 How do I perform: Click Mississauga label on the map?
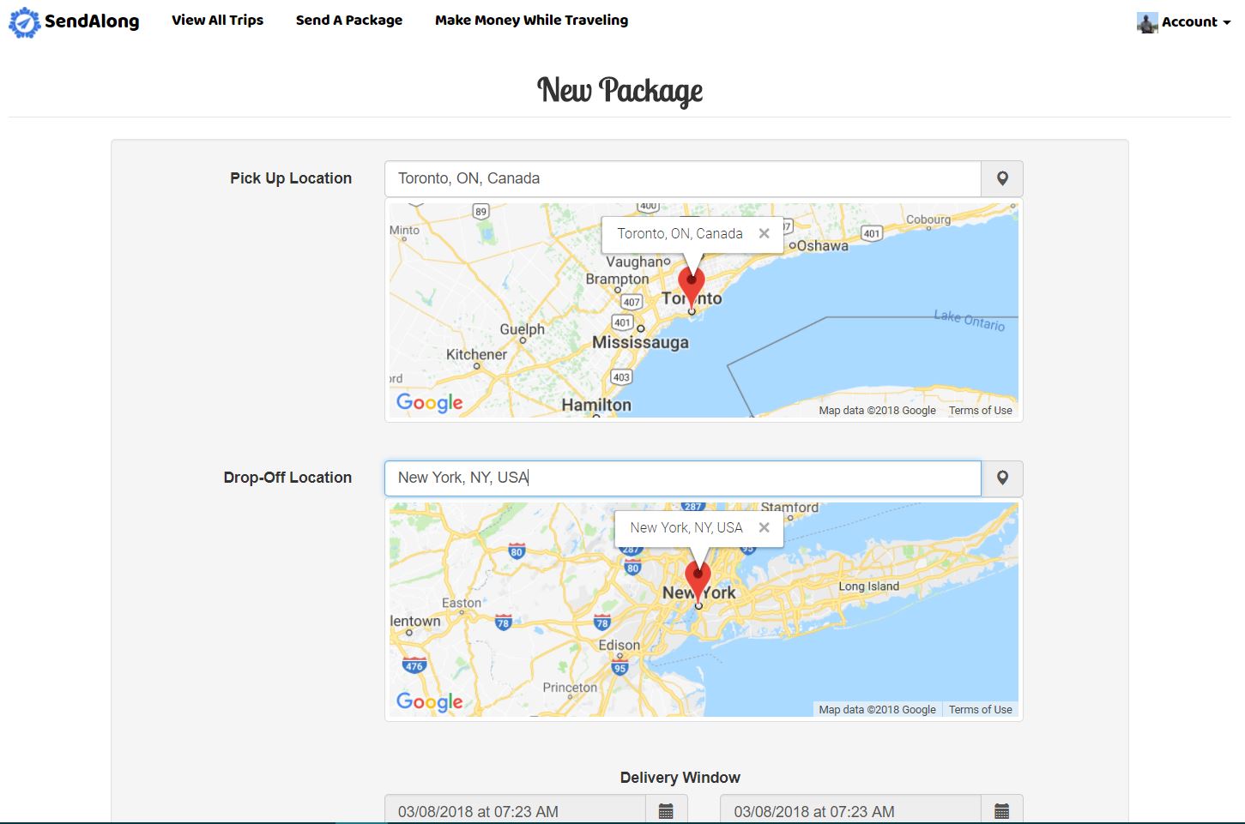pos(640,342)
